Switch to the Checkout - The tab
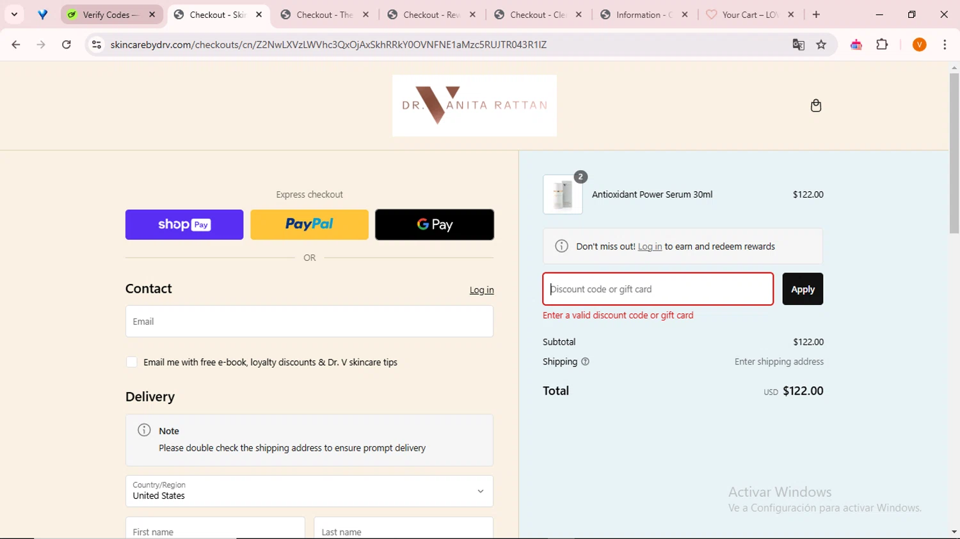This screenshot has height=539, width=960. 325,15
